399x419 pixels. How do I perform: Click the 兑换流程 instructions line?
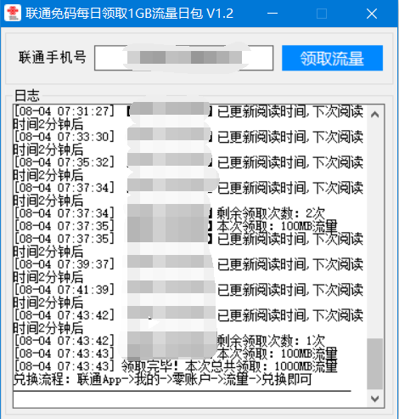(163, 379)
